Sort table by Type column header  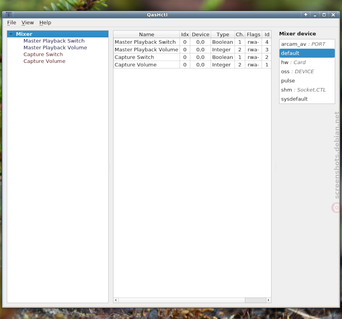pos(223,35)
